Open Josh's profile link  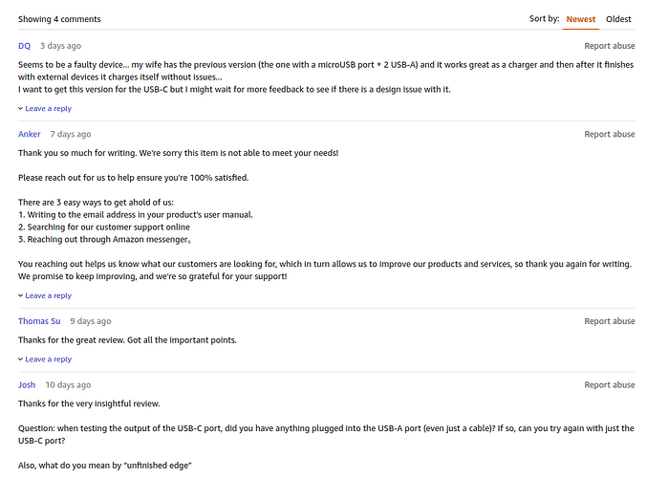(27, 385)
